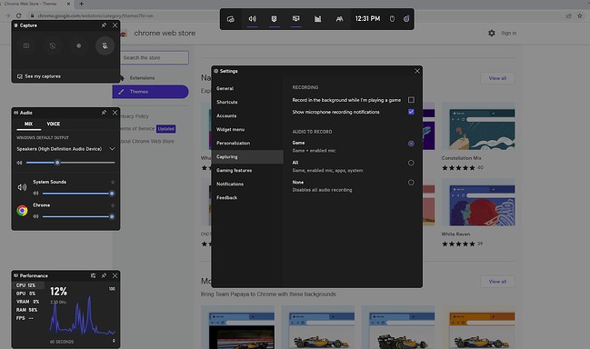Adjust the master speaker volume slider
This screenshot has height=349, width=590.
point(70,163)
